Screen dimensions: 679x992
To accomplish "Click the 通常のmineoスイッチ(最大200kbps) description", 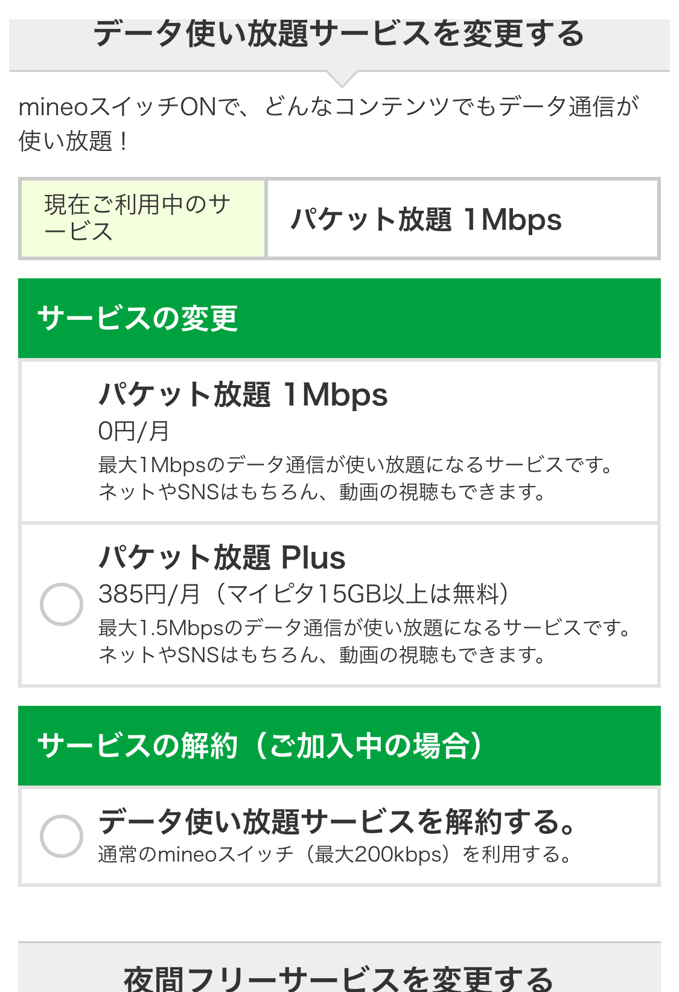I will [334, 854].
